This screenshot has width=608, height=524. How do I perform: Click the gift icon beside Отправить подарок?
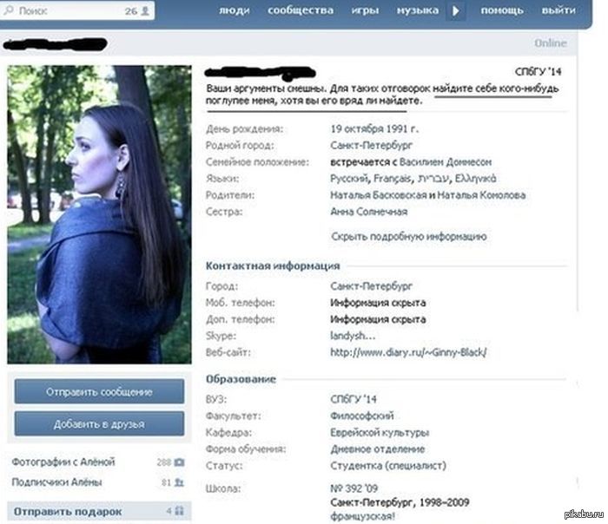point(179,511)
